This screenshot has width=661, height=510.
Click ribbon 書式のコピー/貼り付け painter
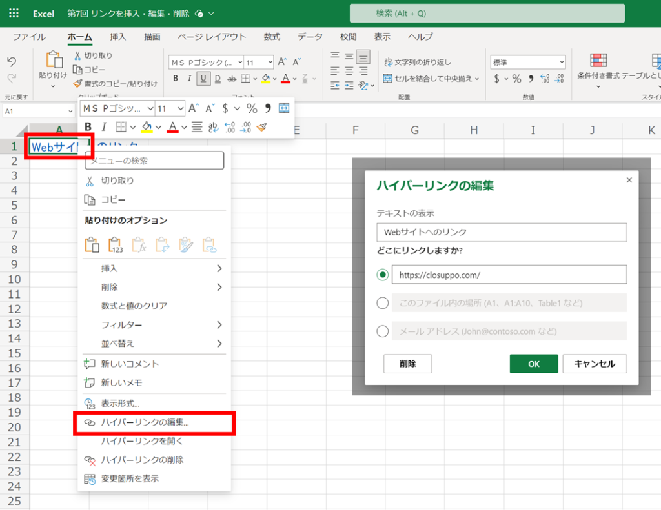point(77,83)
